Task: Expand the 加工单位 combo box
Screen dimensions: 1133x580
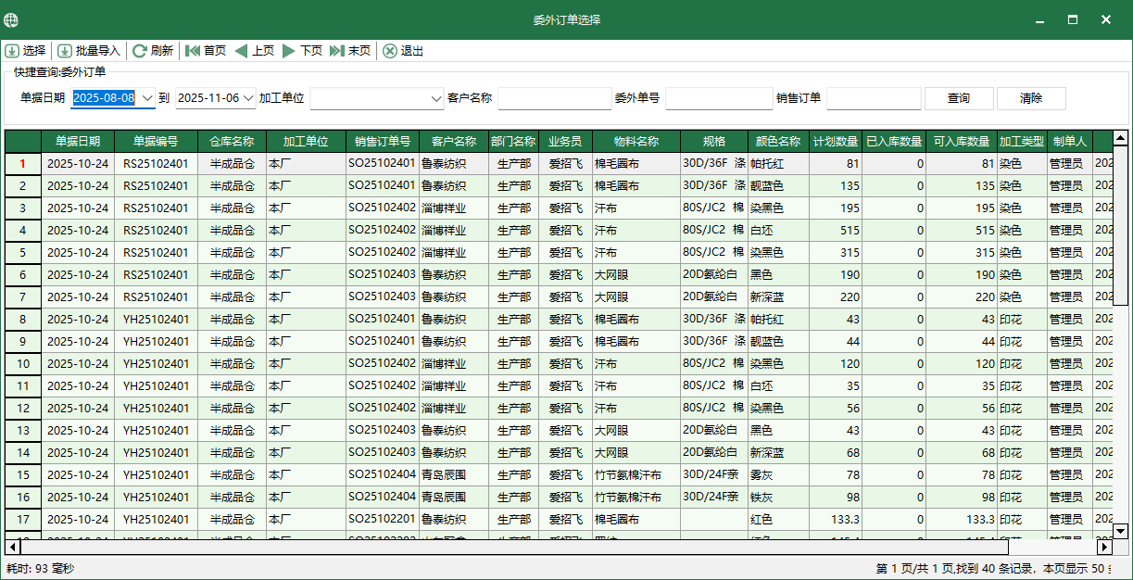Action: click(434, 96)
